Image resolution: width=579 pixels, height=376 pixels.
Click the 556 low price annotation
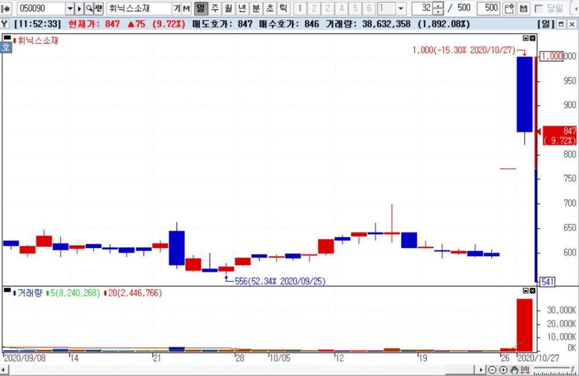click(280, 282)
